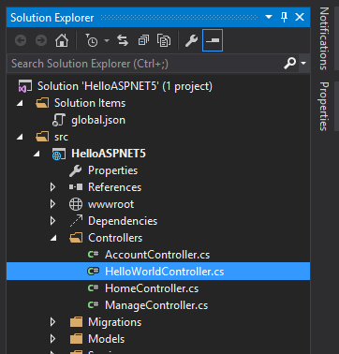Screen dimensions: 339x354
Task: Toggle the Preview Selected Items button
Action: pyautogui.click(x=213, y=40)
